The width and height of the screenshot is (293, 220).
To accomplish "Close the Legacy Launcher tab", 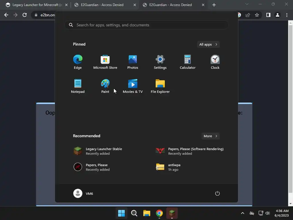I will (66, 5).
